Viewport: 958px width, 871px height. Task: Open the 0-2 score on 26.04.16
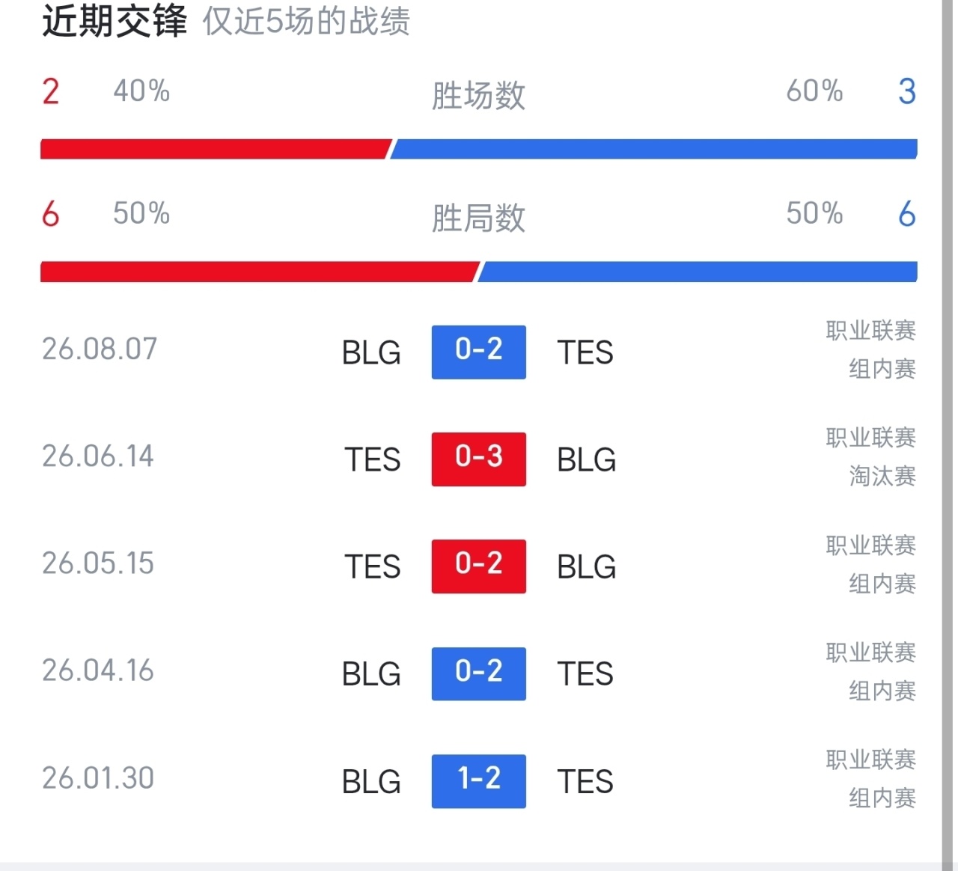click(x=478, y=673)
